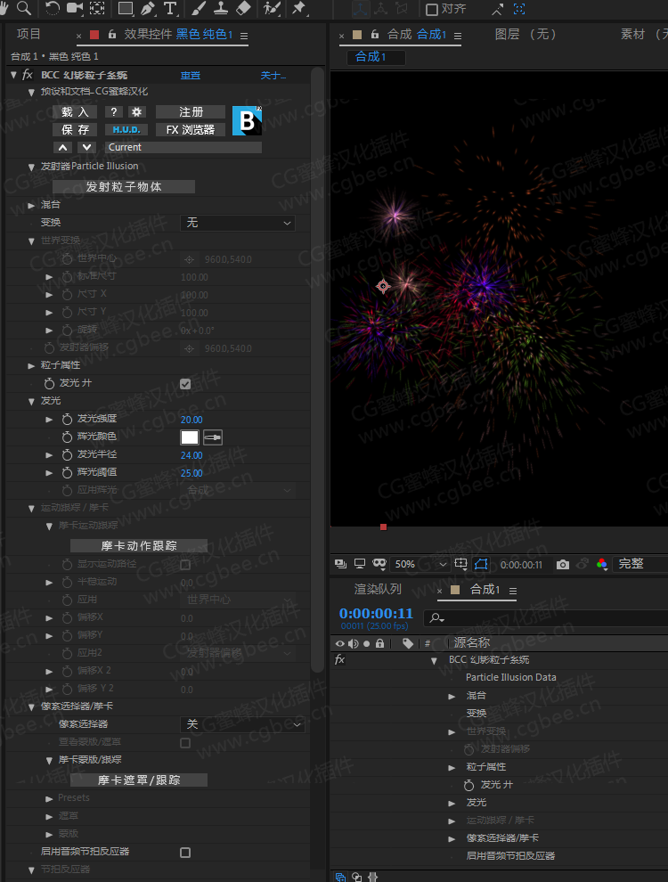Image resolution: width=668 pixels, height=882 pixels.
Task: Click the glow color eyedropper icon
Action: point(213,437)
